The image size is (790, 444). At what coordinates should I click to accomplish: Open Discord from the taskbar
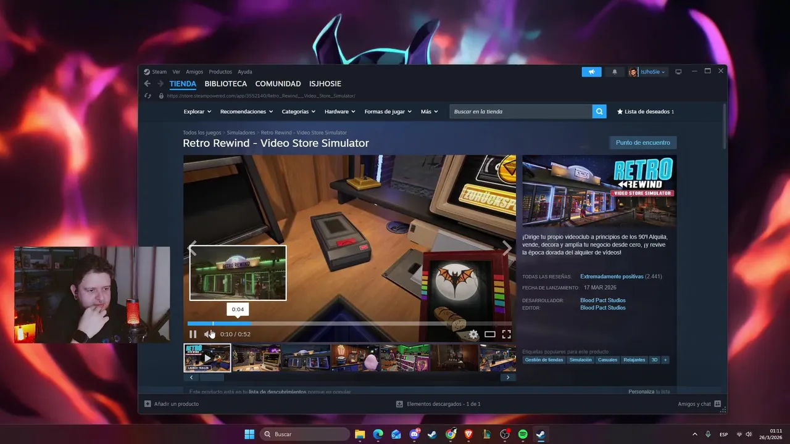[414, 434]
